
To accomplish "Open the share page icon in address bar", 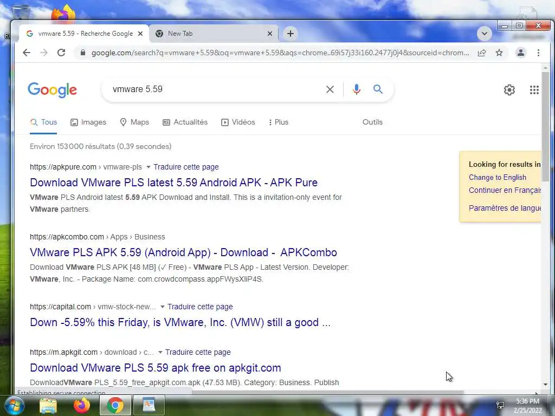I will (482, 53).
